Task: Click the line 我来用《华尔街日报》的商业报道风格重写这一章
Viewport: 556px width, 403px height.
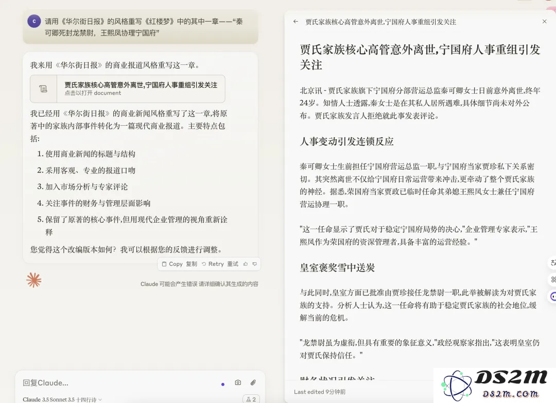Action: tap(116, 65)
